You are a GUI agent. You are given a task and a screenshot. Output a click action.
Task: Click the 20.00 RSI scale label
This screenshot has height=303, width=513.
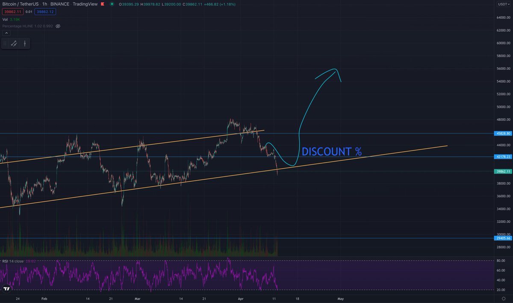[501, 290]
